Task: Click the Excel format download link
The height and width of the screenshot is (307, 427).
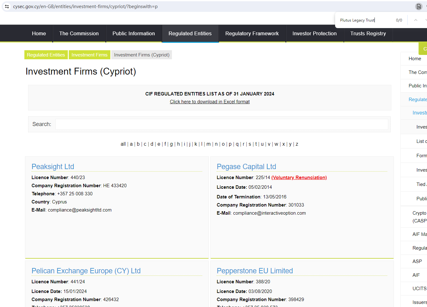Action: 210,102
